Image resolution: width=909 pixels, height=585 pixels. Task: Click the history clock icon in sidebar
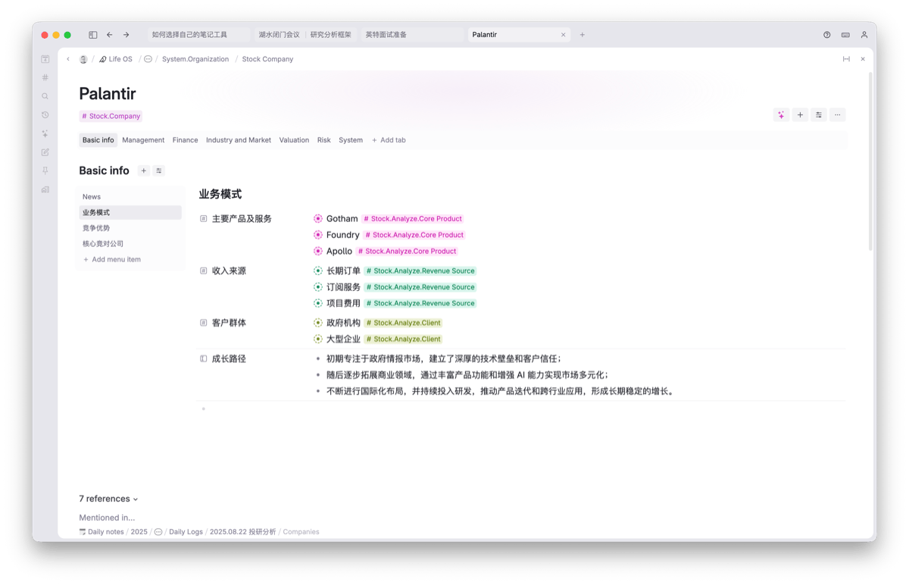coord(45,115)
